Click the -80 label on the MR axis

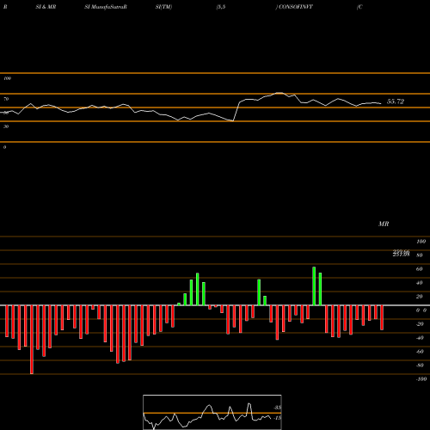[x=420, y=365]
